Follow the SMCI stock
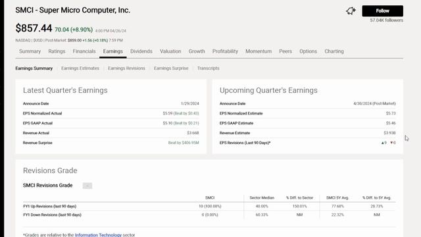 coord(382,11)
